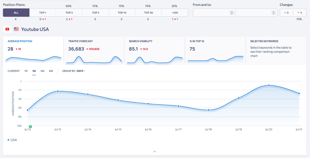Switch chart range to 6M

click(51, 71)
